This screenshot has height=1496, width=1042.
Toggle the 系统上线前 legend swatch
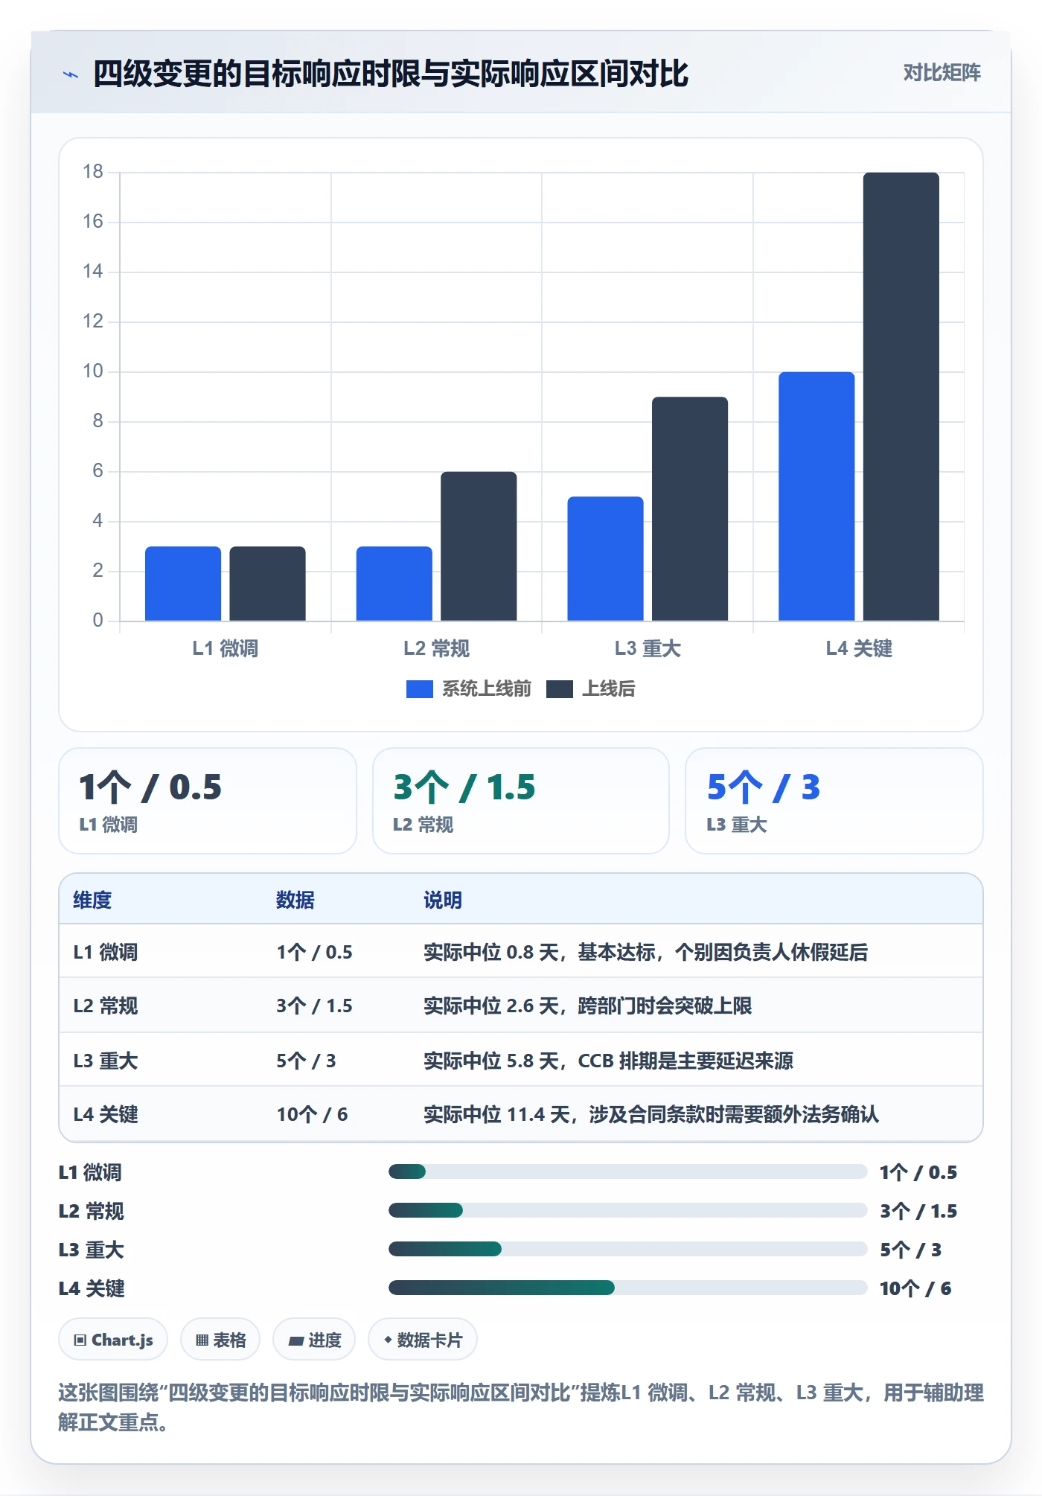click(x=419, y=689)
